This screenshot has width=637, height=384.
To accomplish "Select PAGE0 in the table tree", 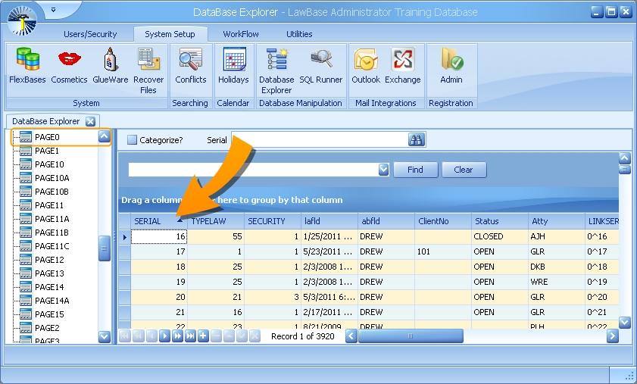I will point(47,137).
